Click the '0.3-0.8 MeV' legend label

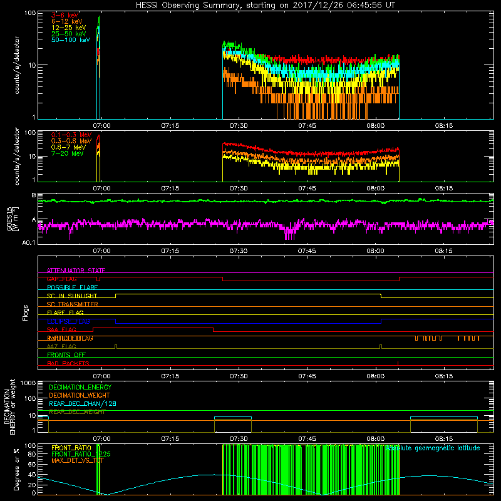coord(71,141)
